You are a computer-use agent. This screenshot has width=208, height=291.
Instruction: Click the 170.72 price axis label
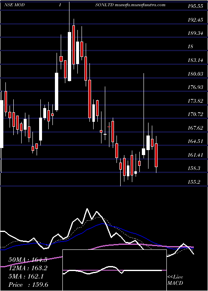pos(195,114)
